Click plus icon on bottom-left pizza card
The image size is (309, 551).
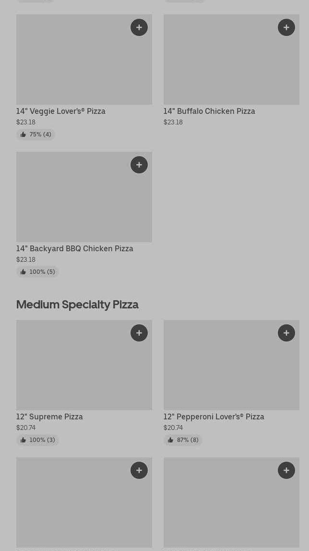(139, 470)
